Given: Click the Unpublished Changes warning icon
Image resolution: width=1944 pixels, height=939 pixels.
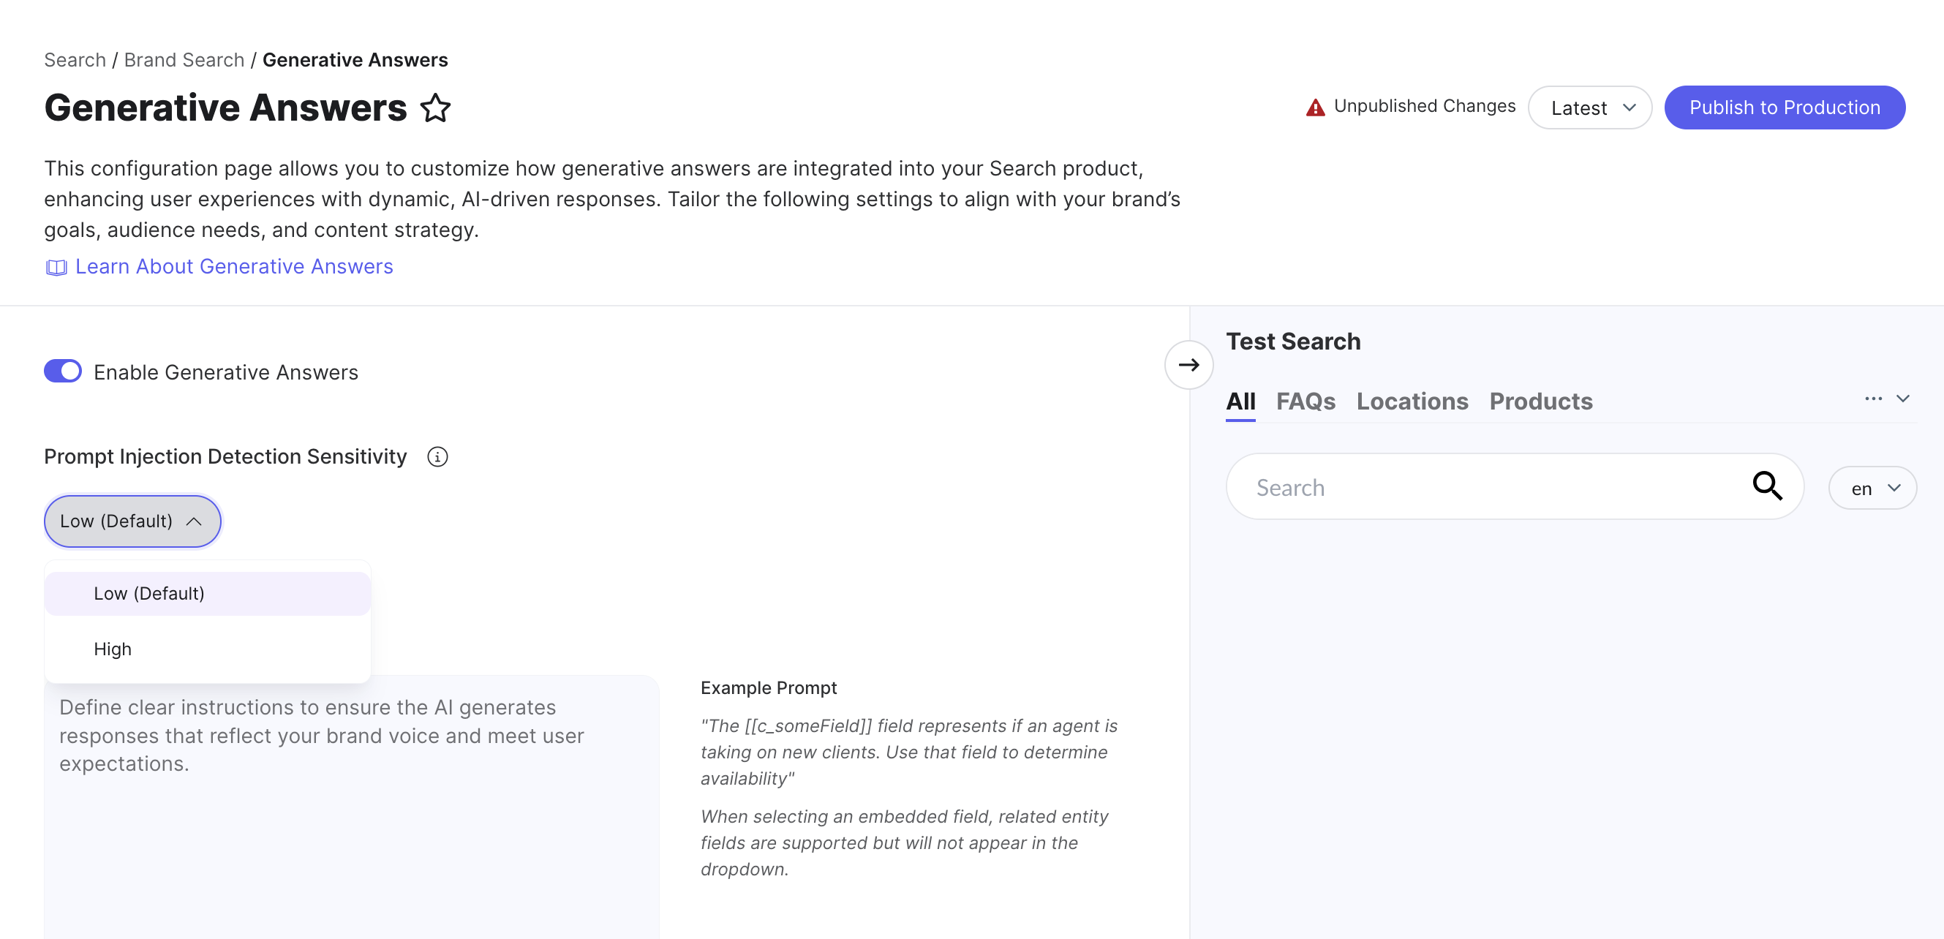Looking at the screenshot, I should (x=1314, y=108).
